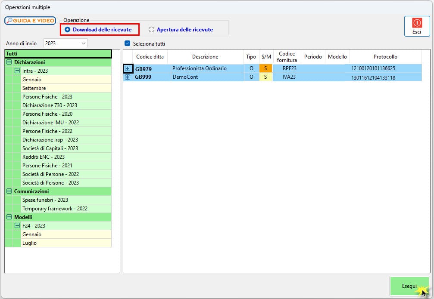Click the Esci exit button
This screenshot has height=299, width=434.
point(416,26)
